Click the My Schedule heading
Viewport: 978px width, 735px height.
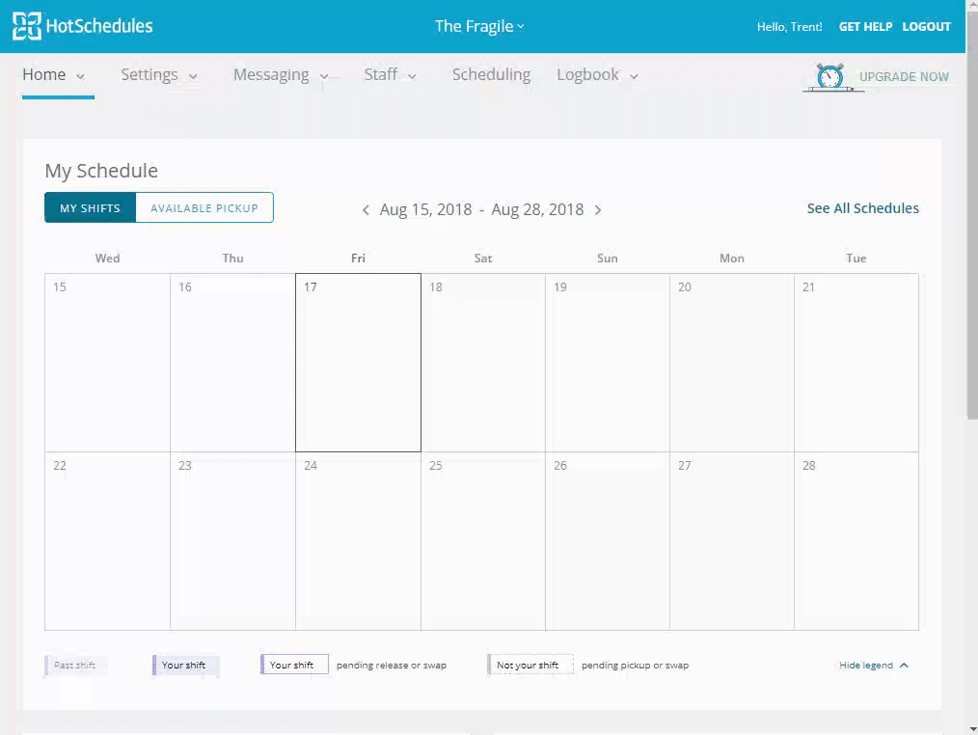101,171
